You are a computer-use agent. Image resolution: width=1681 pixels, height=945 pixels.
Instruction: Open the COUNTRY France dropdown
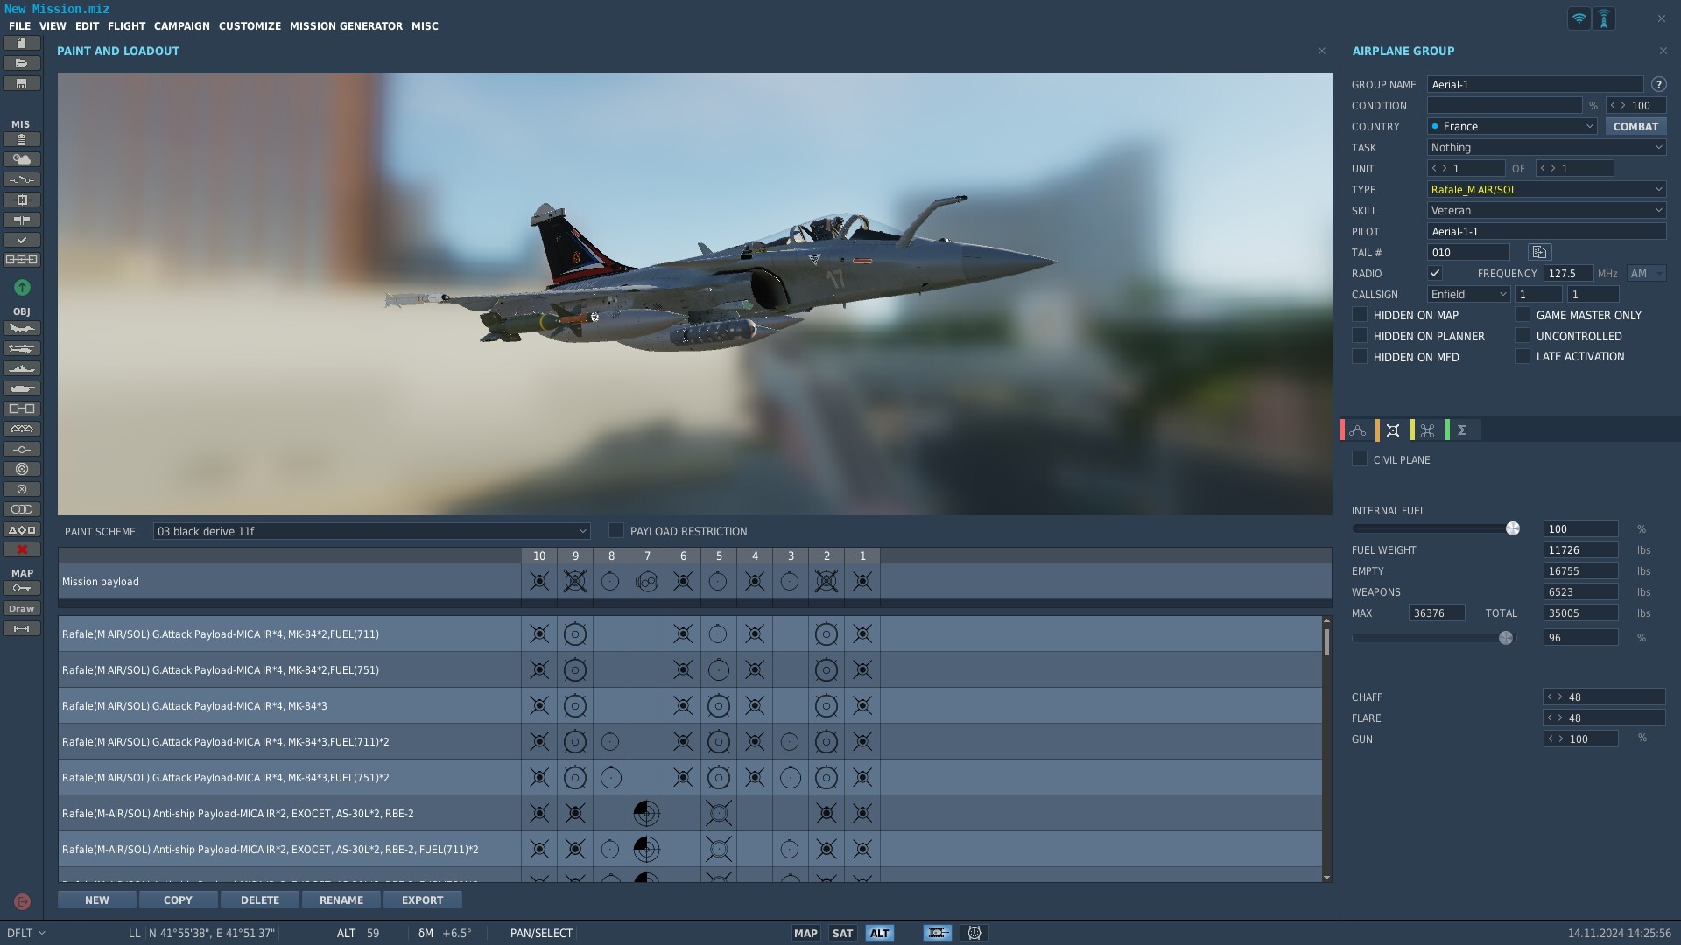point(1512,126)
